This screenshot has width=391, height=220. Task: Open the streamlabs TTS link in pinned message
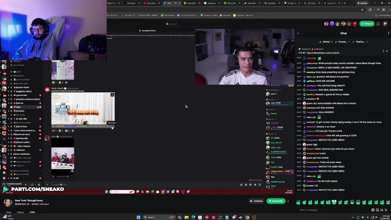pyautogui.click(x=323, y=53)
